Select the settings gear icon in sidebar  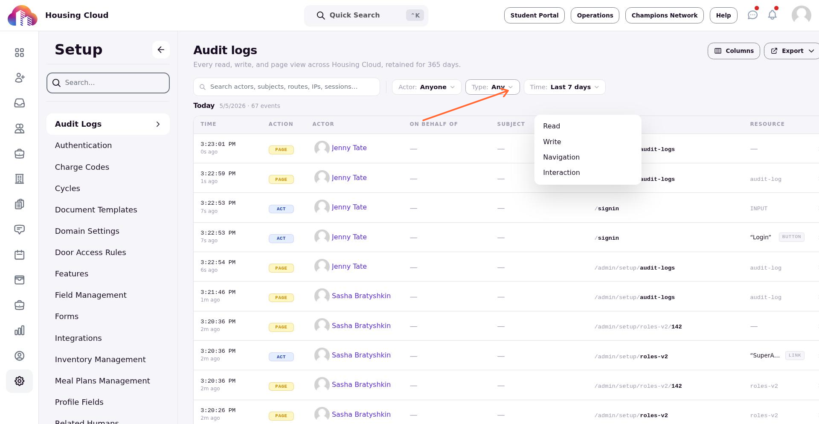(x=19, y=381)
